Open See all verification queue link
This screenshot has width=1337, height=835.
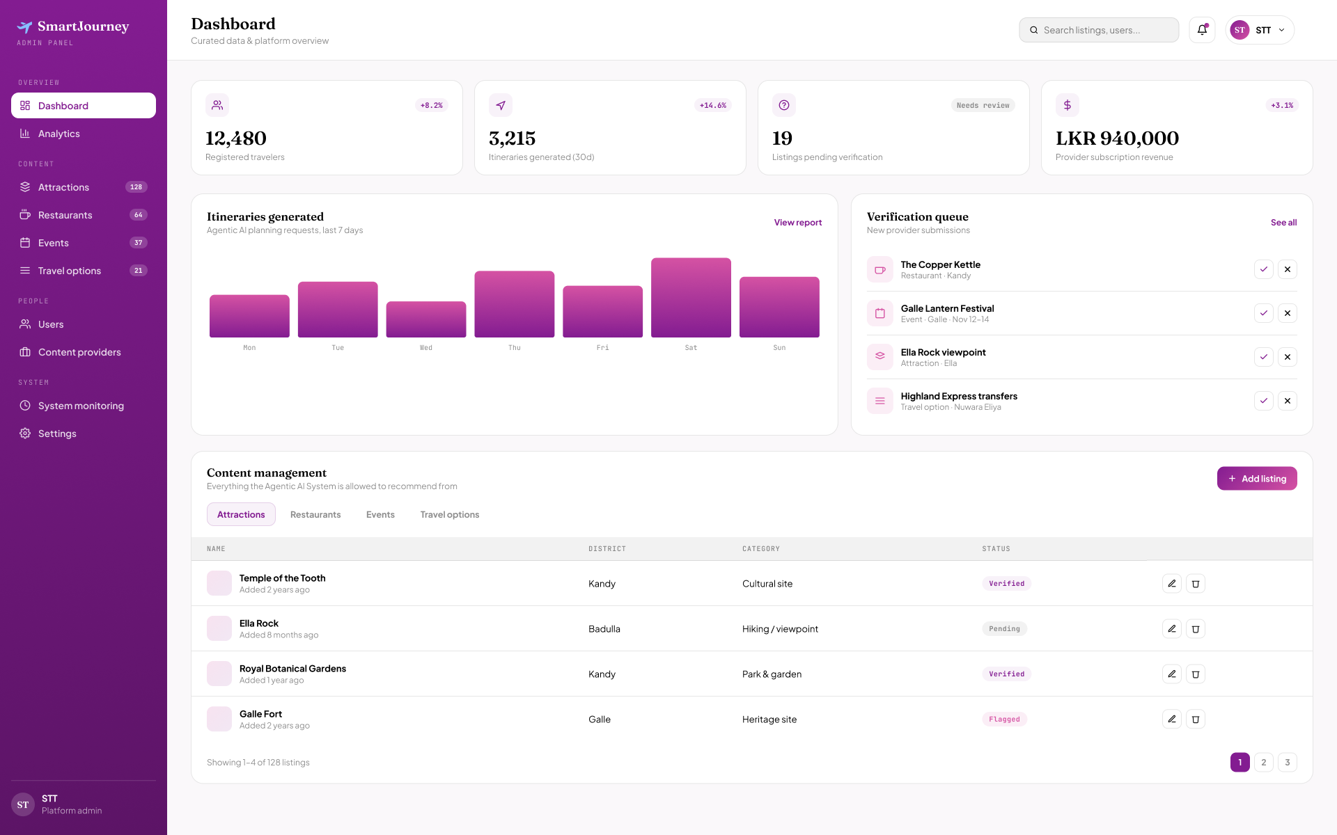1283,223
